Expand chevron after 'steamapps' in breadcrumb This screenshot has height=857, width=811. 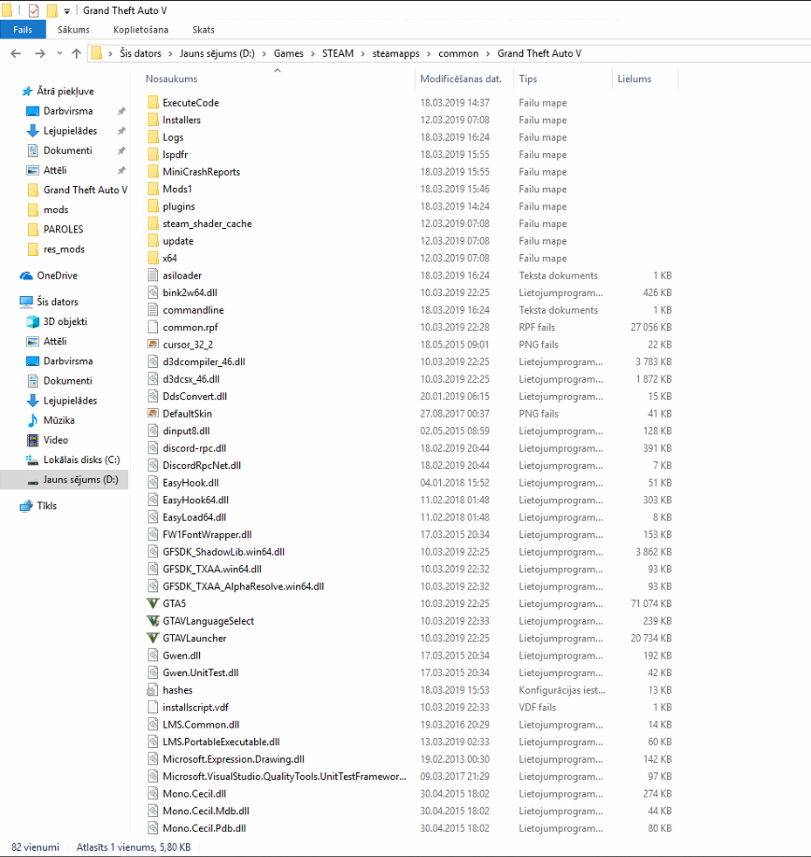pos(429,53)
